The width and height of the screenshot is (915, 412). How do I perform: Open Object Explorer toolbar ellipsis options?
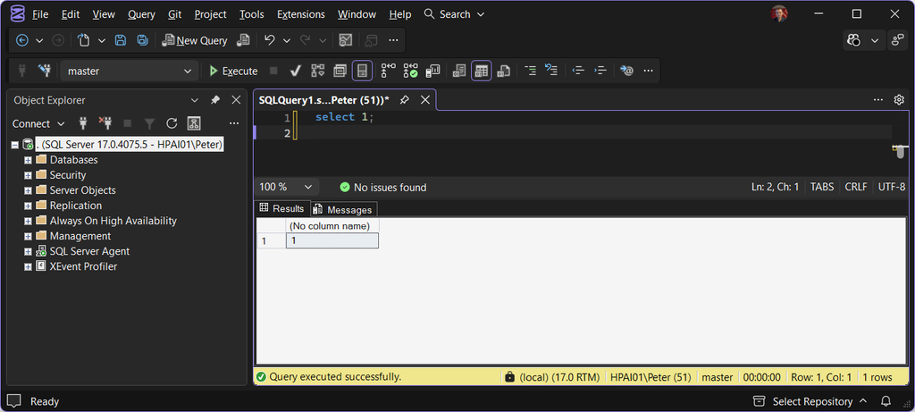[234, 123]
